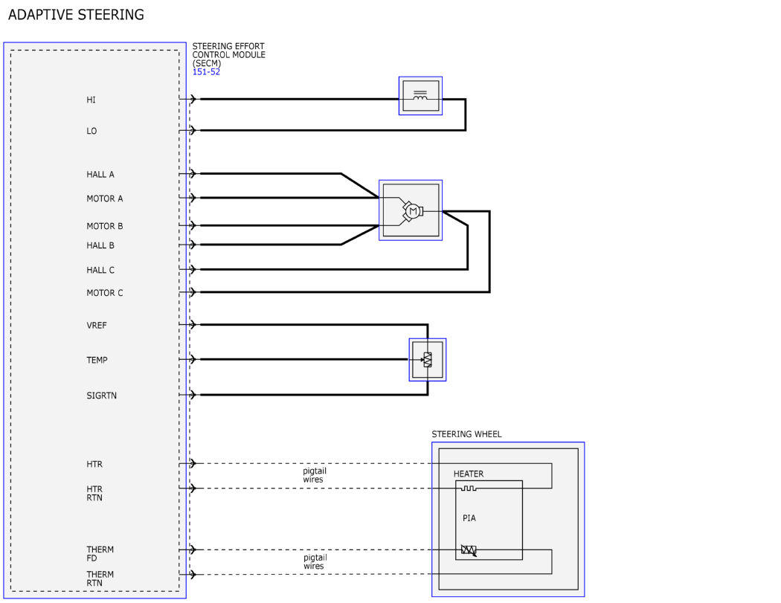This screenshot has height=603, width=781.
Task: Click the HTR pin connector arrow
Action: coord(192,463)
